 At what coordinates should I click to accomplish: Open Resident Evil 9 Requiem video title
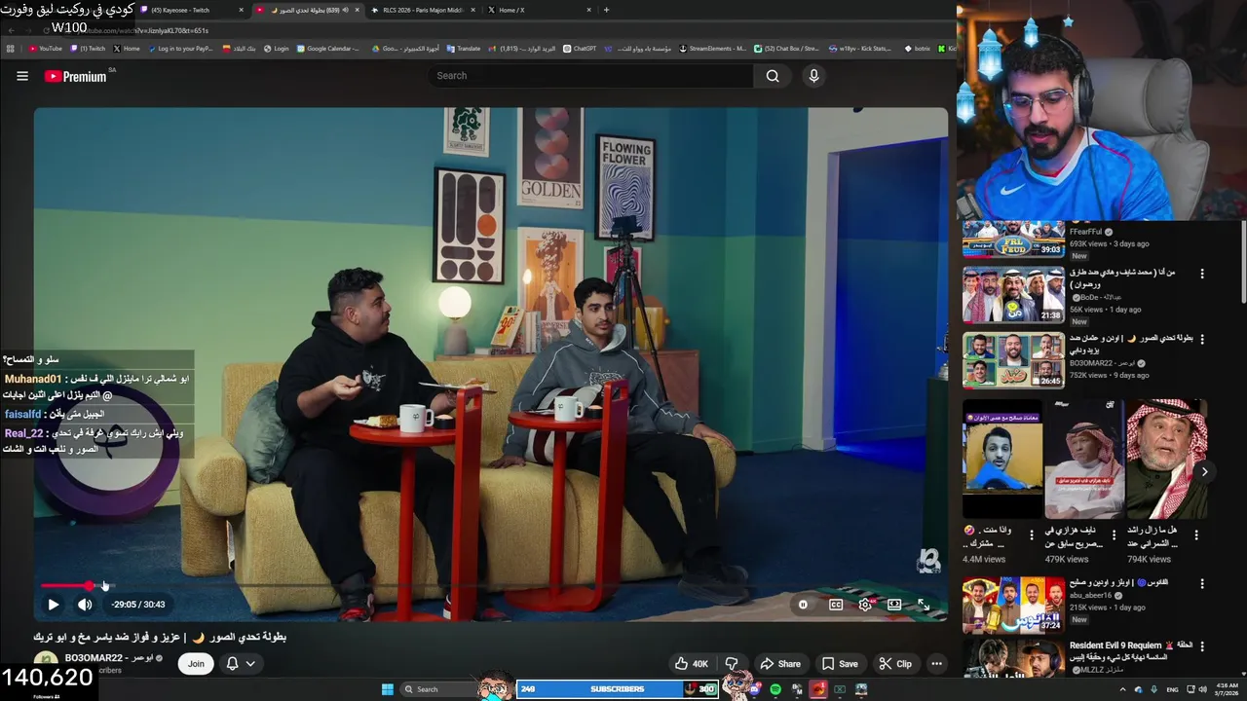click(x=1130, y=650)
